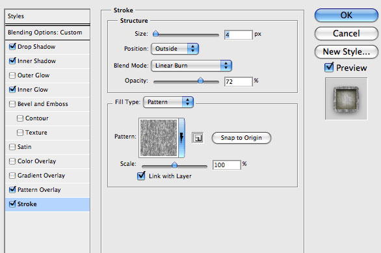The width and height of the screenshot is (381, 253).
Task: Enable the Satin checkbox
Action: tap(12, 147)
